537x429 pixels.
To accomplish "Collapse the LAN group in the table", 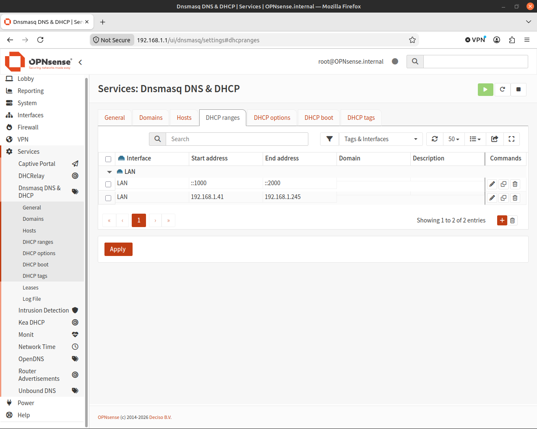I will (109, 172).
